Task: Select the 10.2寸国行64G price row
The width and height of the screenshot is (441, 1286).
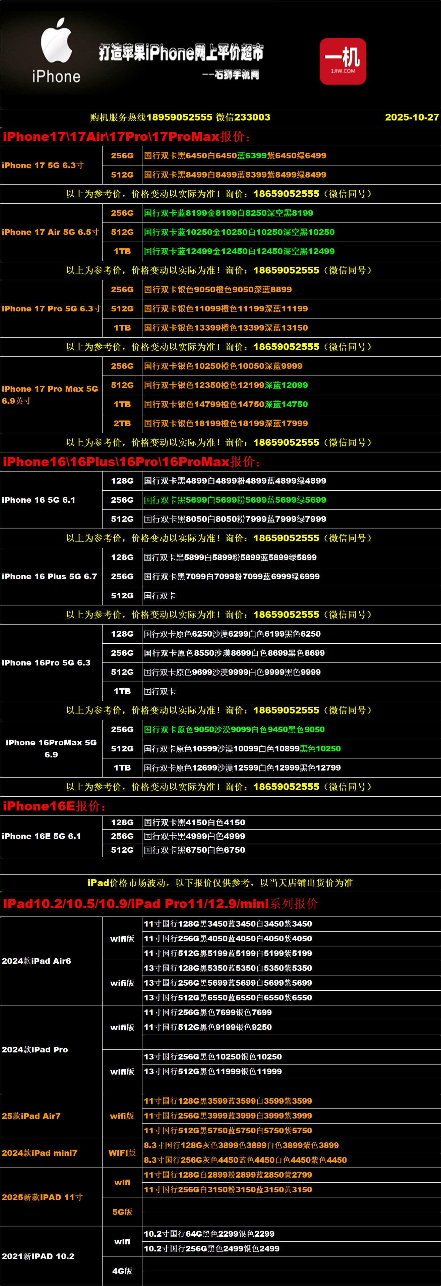Action: pyautogui.click(x=209, y=1234)
